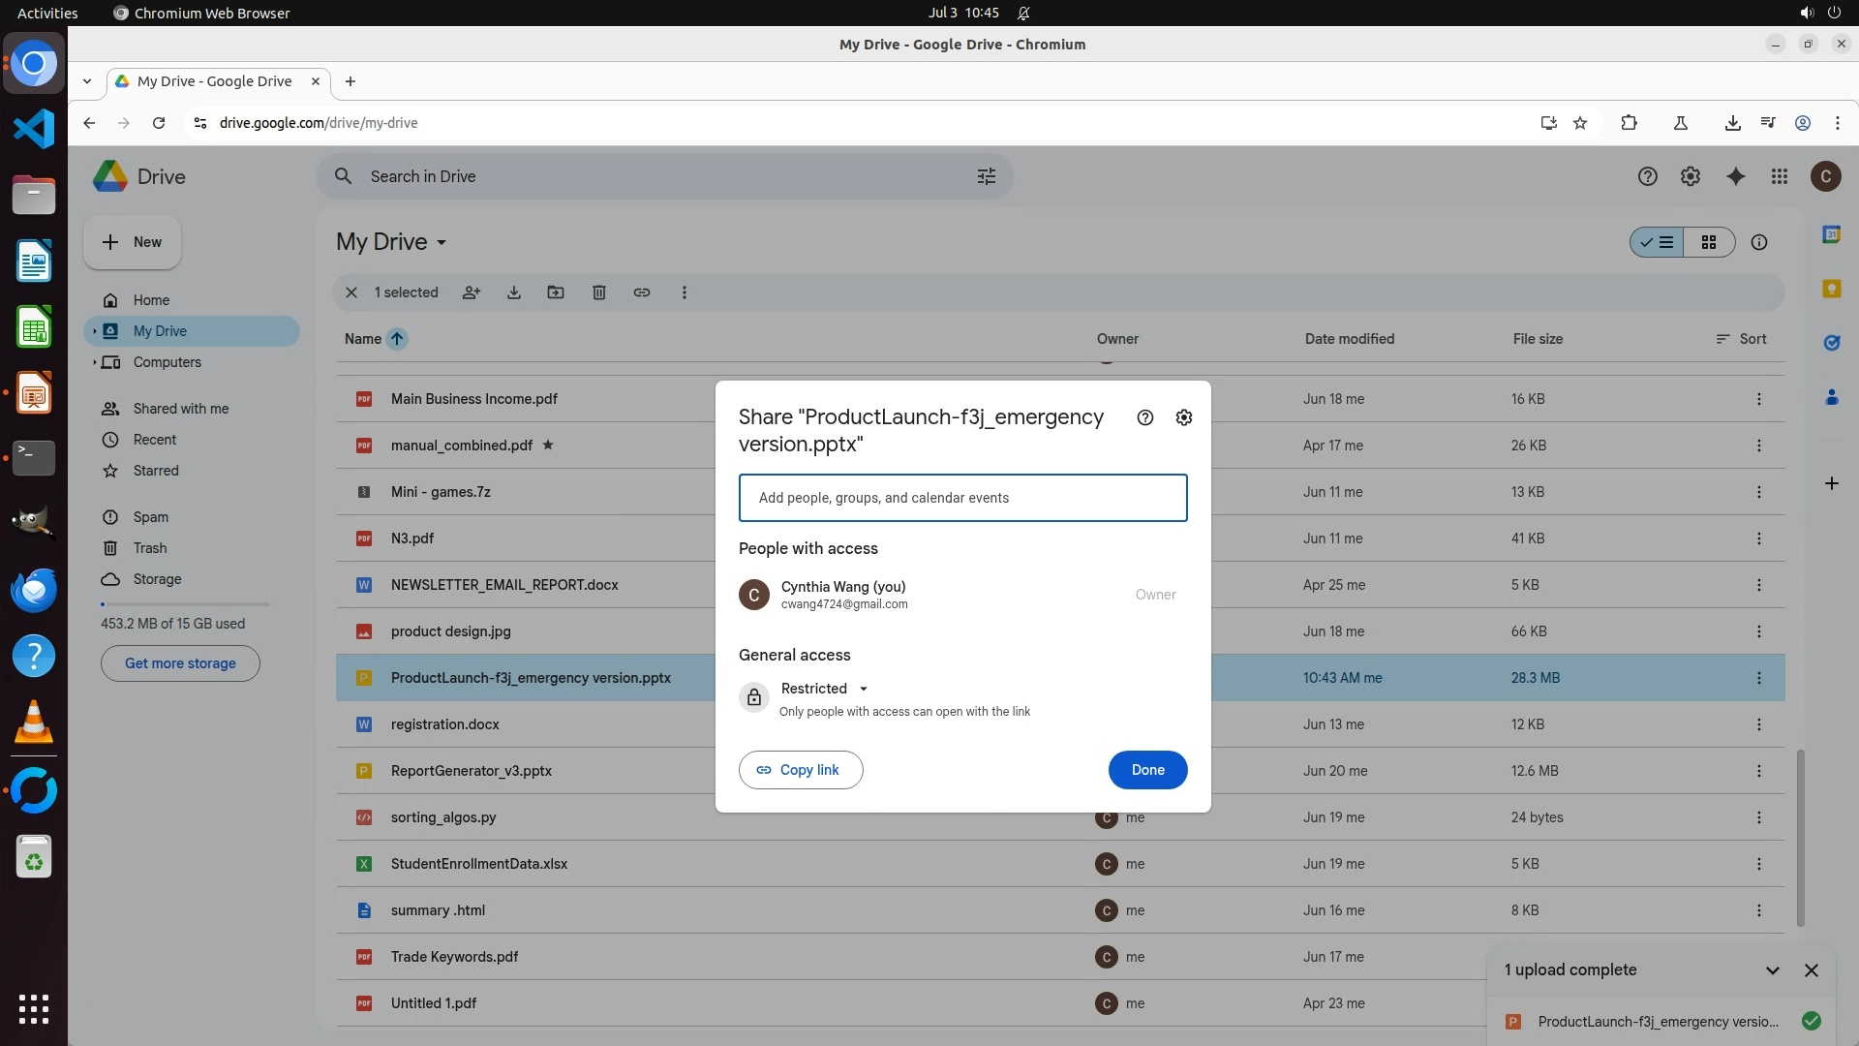
Task: Focus the add people input field
Action: tap(962, 498)
